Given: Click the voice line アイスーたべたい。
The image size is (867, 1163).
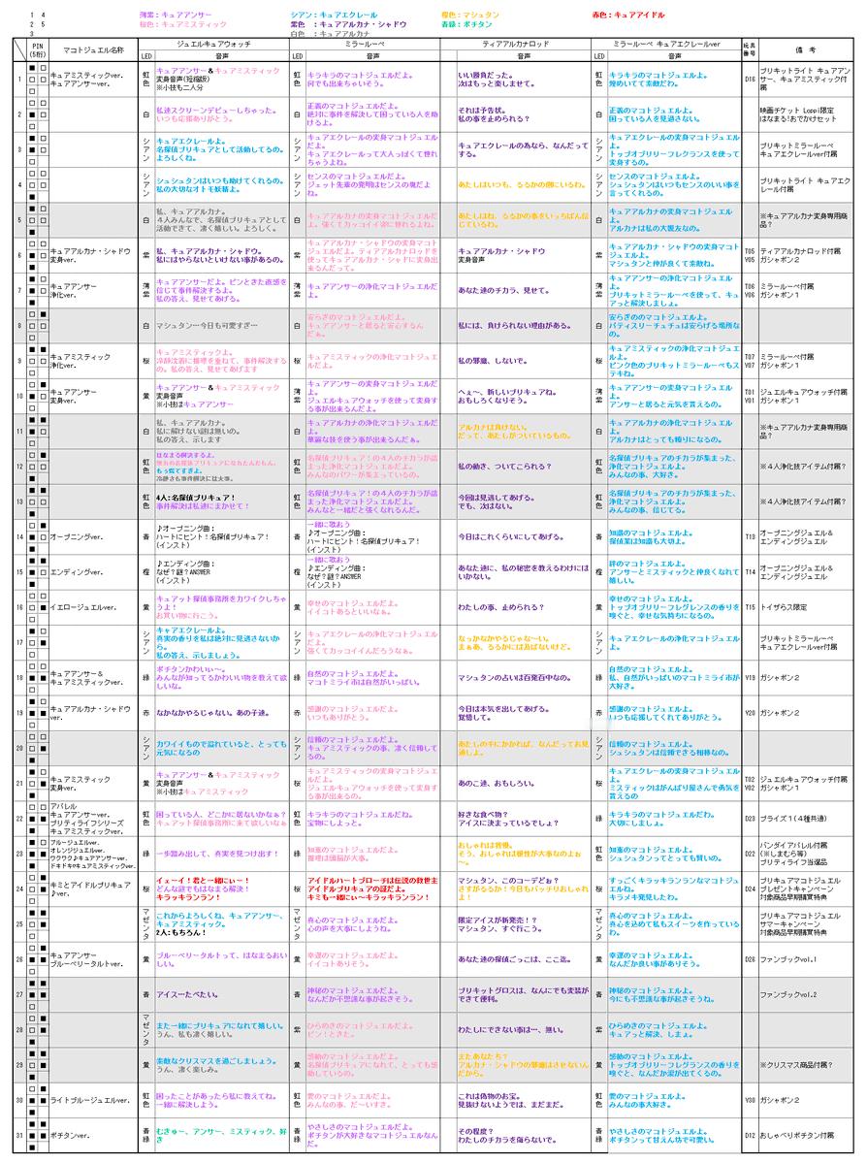Looking at the screenshot, I should [x=187, y=994].
